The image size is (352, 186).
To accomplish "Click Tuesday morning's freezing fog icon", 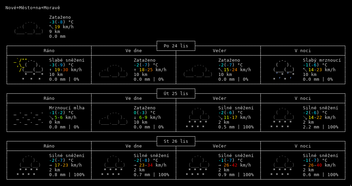I will pyautogui.click(x=29, y=117).
